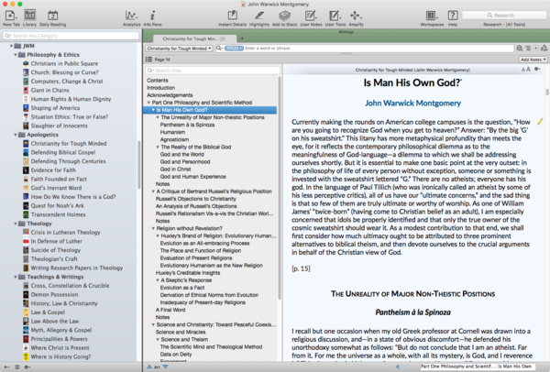Viewport: 550px width, 372px height.
Task: Open User Tools icon
Action: point(335,16)
